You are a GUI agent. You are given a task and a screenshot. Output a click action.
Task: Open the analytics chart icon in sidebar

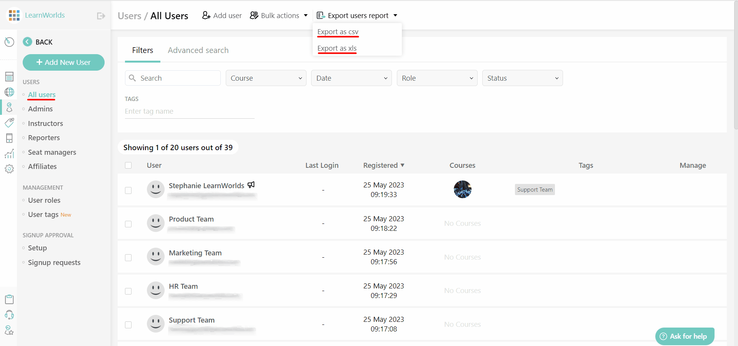(x=9, y=153)
